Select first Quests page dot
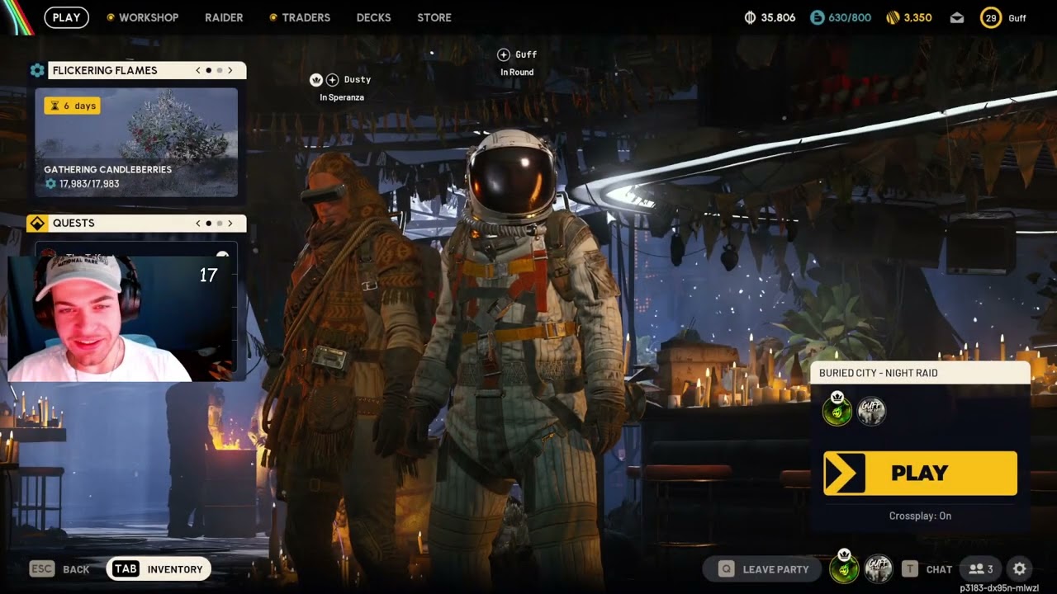The image size is (1057, 594). (x=208, y=224)
